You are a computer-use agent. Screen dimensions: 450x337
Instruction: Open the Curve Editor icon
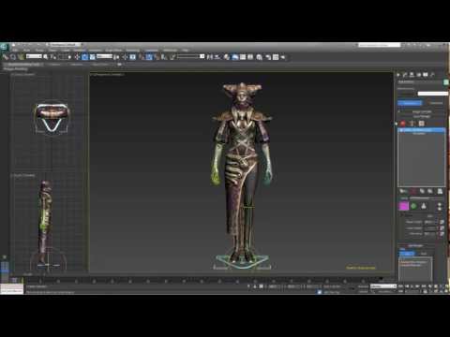click(243, 57)
